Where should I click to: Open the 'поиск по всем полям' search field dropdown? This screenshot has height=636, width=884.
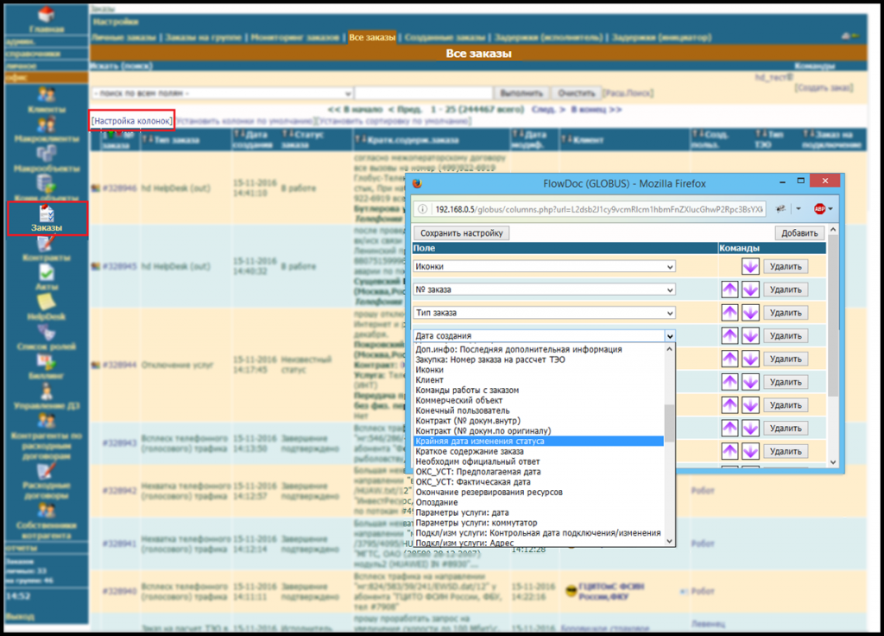point(223,93)
